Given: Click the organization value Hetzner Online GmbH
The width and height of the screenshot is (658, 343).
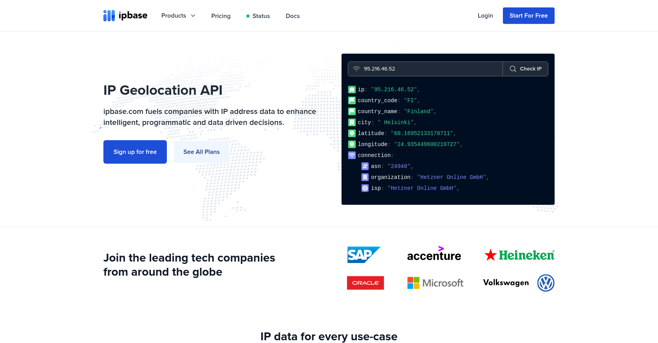Looking at the screenshot, I should tap(452, 177).
